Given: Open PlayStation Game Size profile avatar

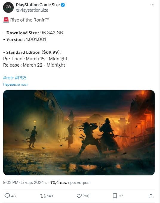Looking at the screenshot, I should tap(8, 7).
